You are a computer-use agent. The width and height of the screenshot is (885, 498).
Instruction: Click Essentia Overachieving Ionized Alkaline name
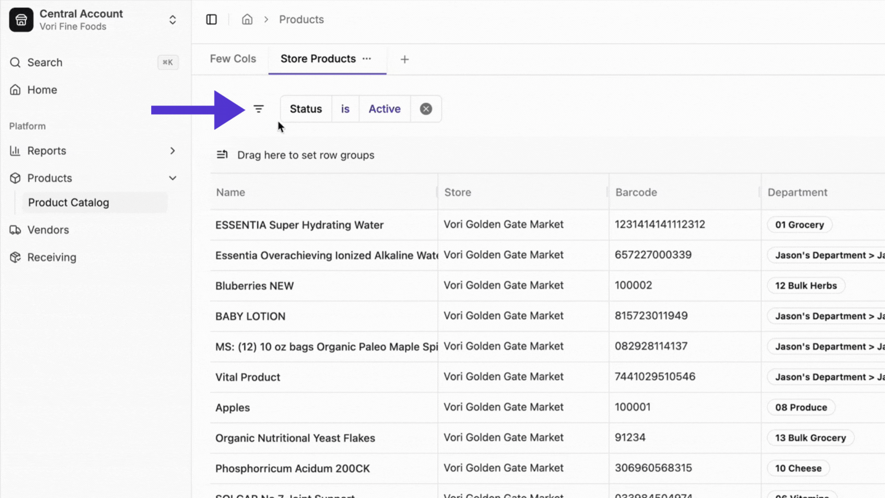coord(326,255)
